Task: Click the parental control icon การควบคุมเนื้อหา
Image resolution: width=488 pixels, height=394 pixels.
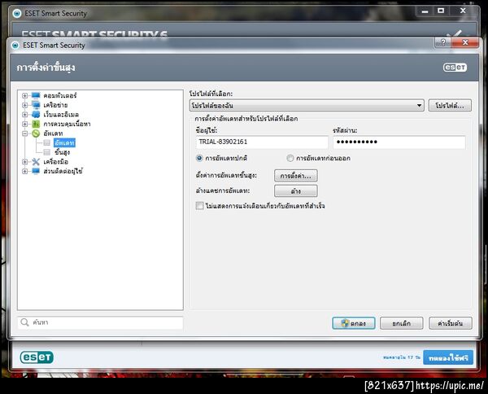Action: coord(36,124)
